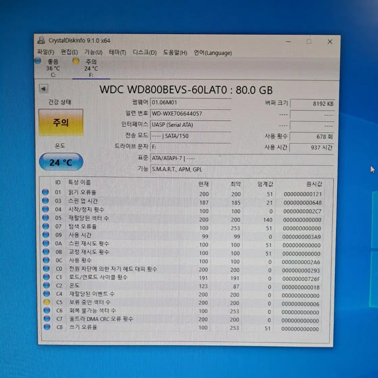The height and width of the screenshot is (378, 378).
Task: Click the CrystalDiskInfo app icon in title bar
Action: click(x=41, y=40)
